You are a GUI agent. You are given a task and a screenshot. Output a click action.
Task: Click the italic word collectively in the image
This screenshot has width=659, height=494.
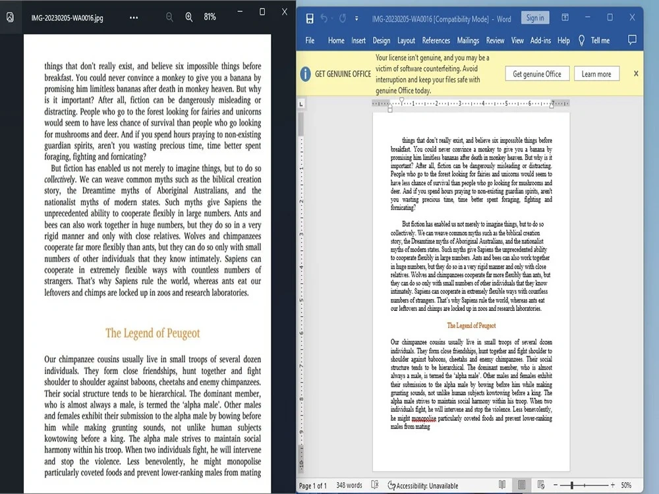tap(60, 180)
